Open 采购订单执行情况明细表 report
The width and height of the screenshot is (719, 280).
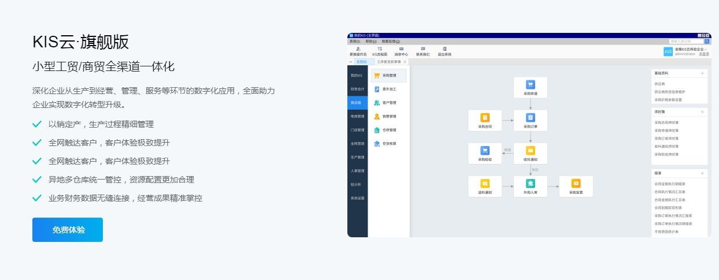[x=673, y=223]
